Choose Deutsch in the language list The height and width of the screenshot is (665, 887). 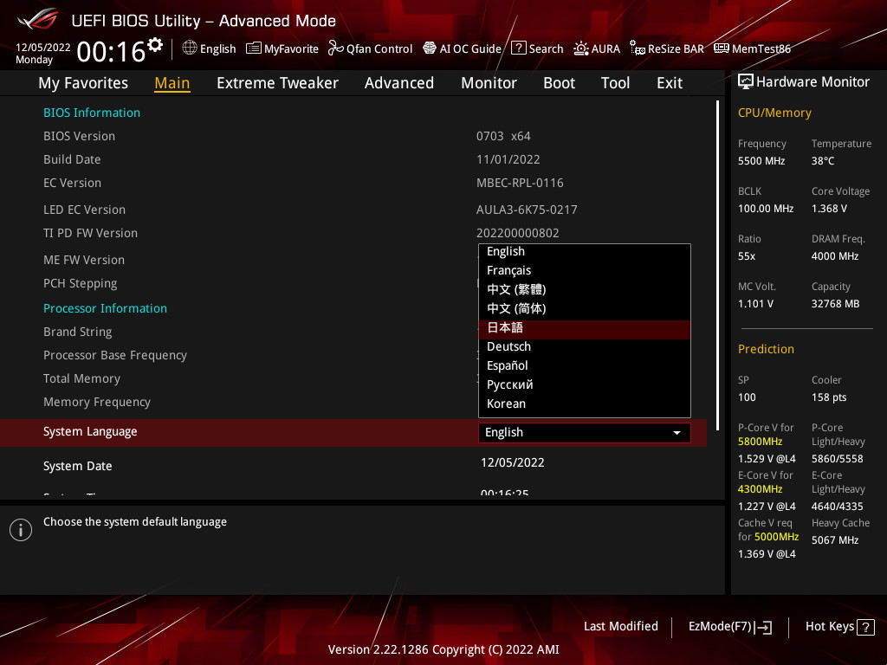pos(585,346)
